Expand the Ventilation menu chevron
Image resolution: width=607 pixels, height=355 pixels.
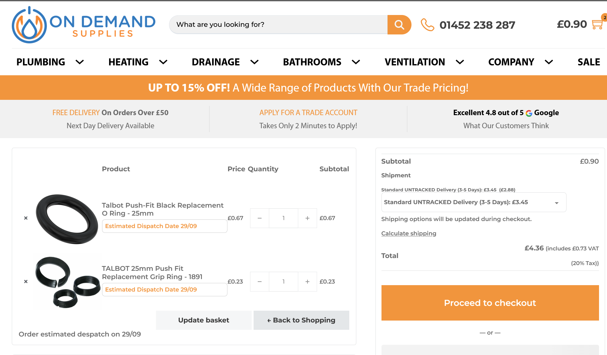[x=460, y=62]
